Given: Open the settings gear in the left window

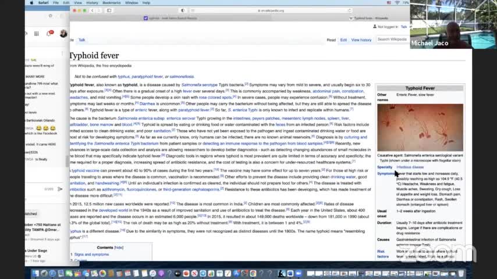Looking at the screenshot, I should (51, 16).
